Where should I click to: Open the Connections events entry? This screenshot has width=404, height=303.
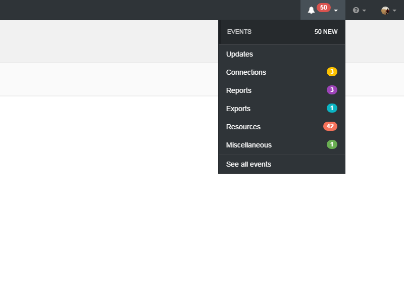tap(246, 72)
